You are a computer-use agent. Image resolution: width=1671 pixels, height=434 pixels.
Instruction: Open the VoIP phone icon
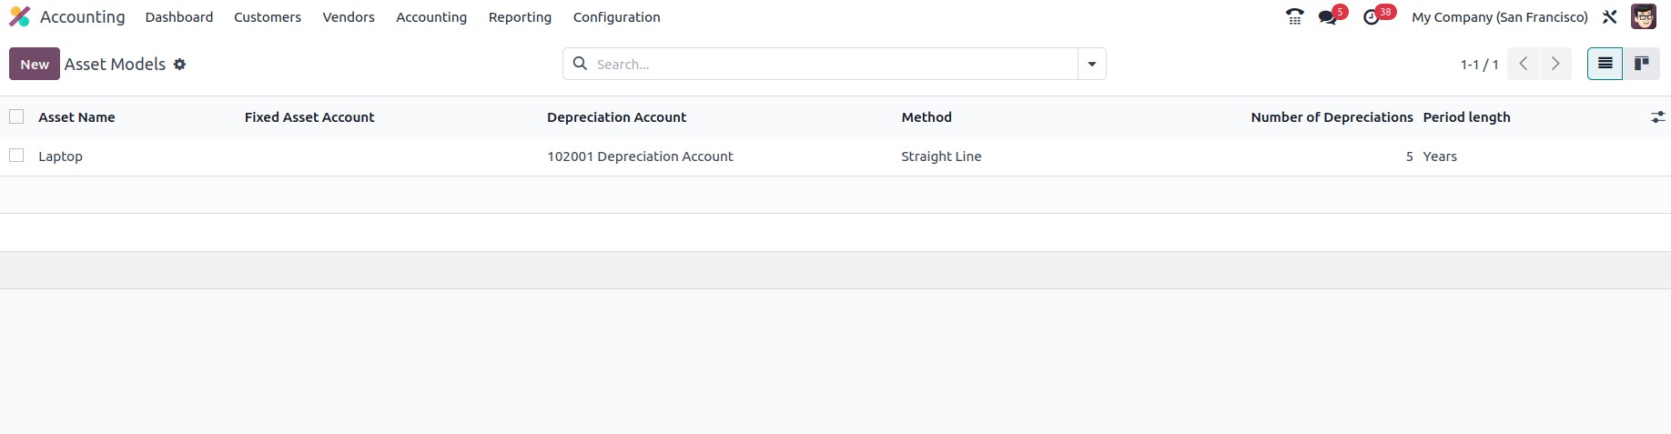point(1294,16)
